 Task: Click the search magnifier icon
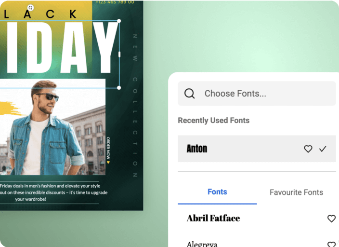190,94
